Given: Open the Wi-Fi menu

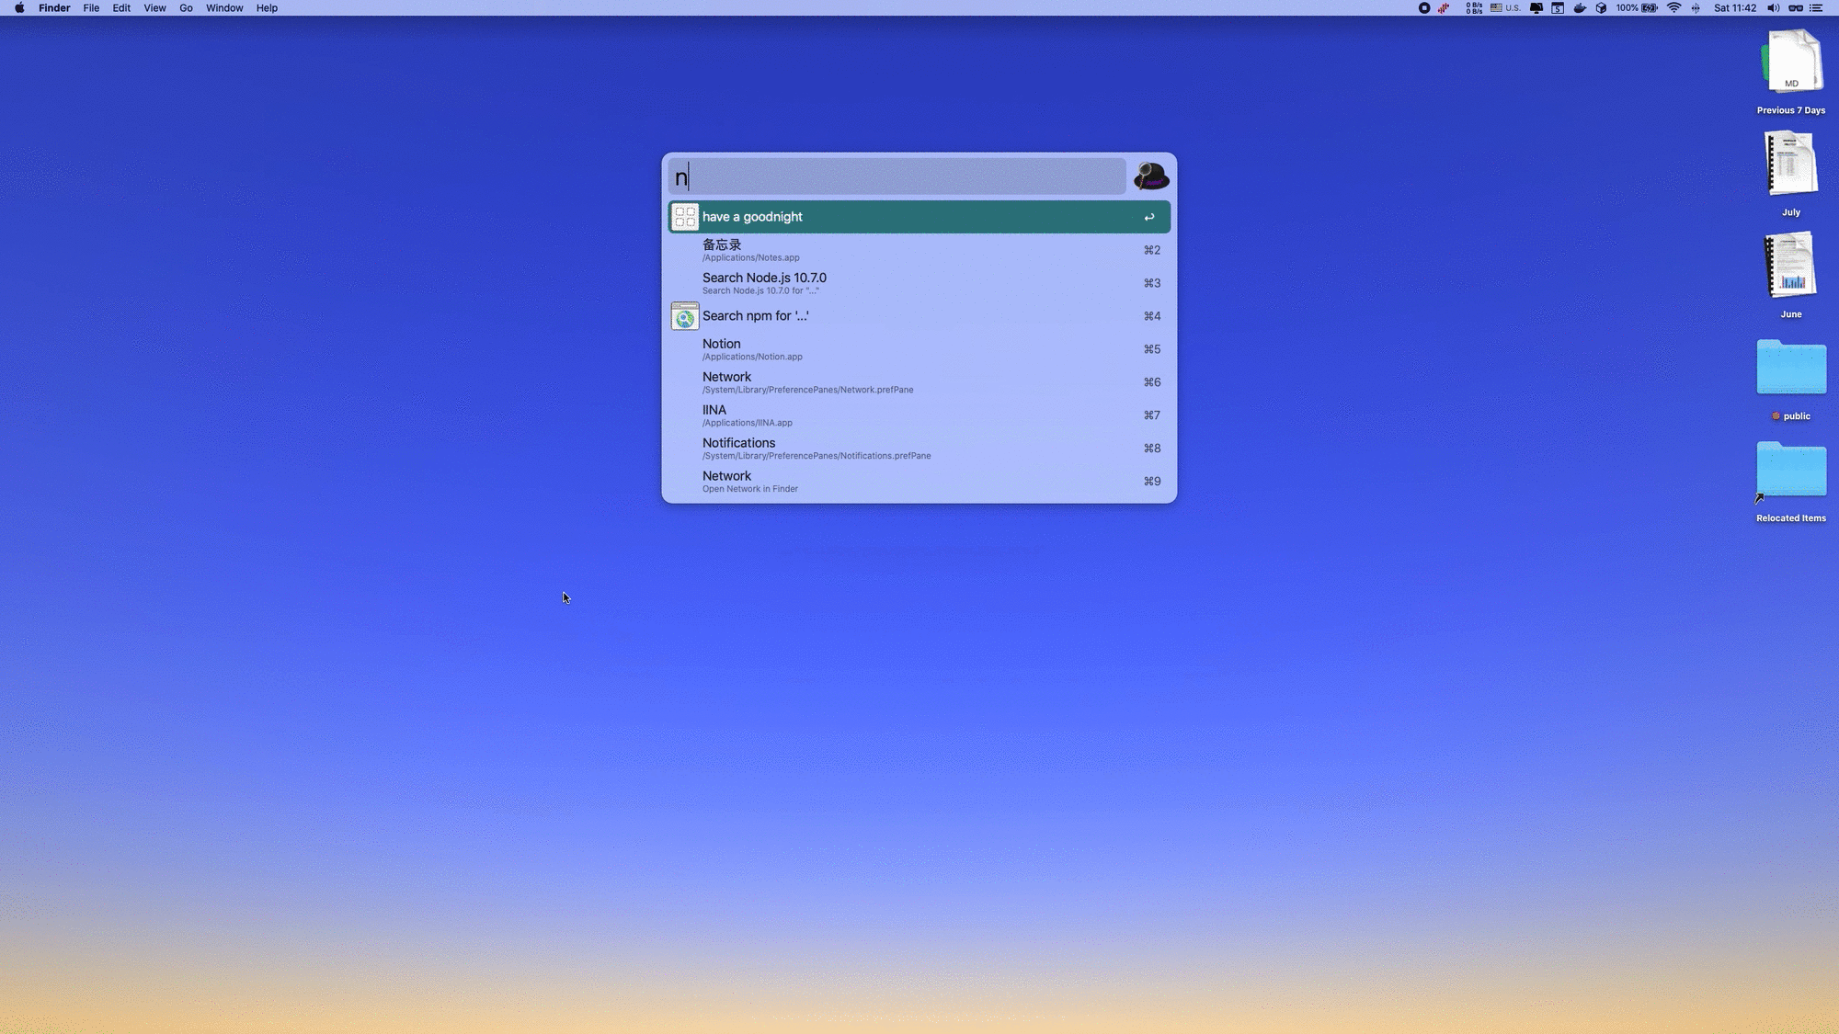Looking at the screenshot, I should [1673, 8].
